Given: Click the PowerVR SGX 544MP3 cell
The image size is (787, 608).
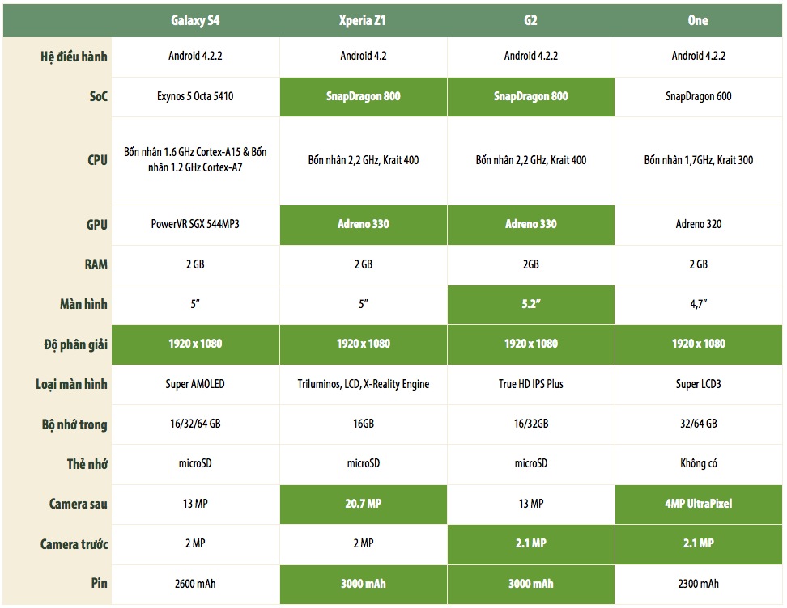Looking at the screenshot, I should pos(195,224).
